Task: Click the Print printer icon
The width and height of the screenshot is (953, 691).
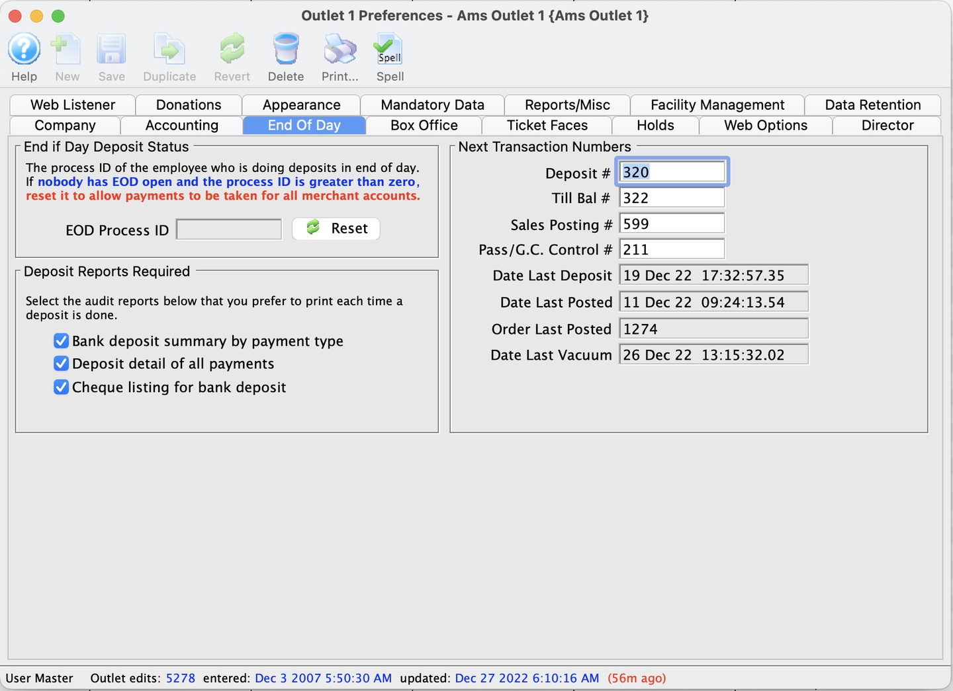Action: click(x=340, y=50)
